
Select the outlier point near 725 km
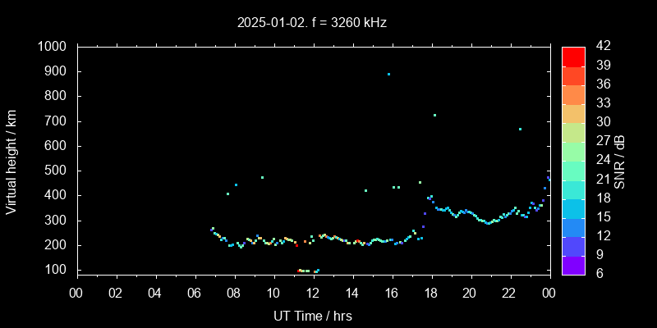[434, 115]
